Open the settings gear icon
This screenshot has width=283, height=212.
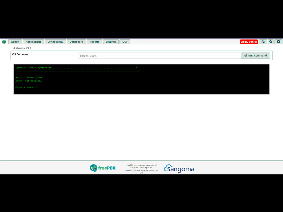(278, 42)
